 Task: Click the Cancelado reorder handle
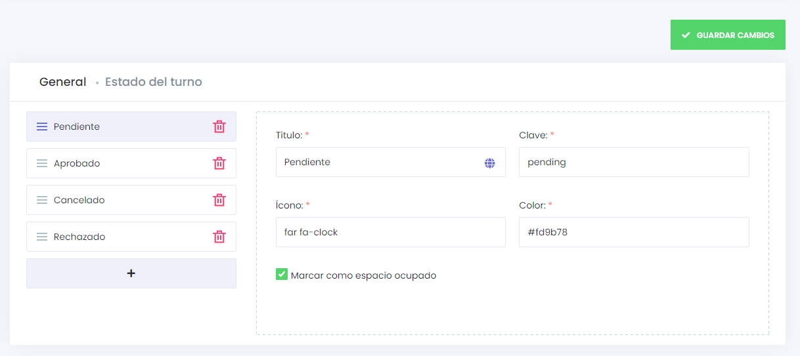[42, 200]
